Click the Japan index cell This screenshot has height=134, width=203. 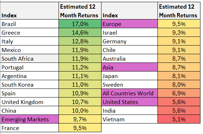[x=130, y=76]
